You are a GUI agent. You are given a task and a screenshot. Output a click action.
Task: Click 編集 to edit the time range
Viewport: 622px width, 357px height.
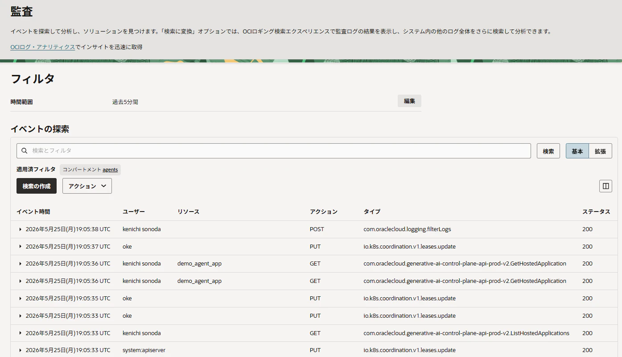click(409, 101)
